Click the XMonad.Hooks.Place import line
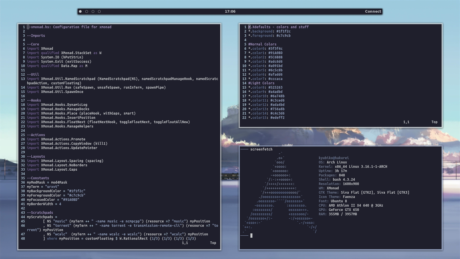 [81, 113]
